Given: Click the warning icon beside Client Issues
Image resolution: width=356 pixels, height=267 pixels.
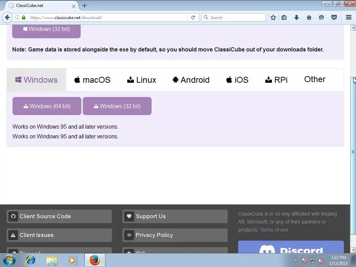Looking at the screenshot, I should (x=13, y=235).
